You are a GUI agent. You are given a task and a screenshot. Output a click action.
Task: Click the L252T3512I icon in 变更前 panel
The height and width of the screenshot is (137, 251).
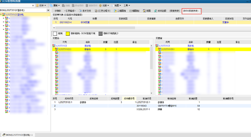[157, 46]
